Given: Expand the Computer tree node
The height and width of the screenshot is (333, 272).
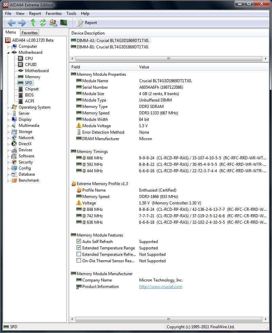Looking at the screenshot, I should pyautogui.click(x=8, y=46).
